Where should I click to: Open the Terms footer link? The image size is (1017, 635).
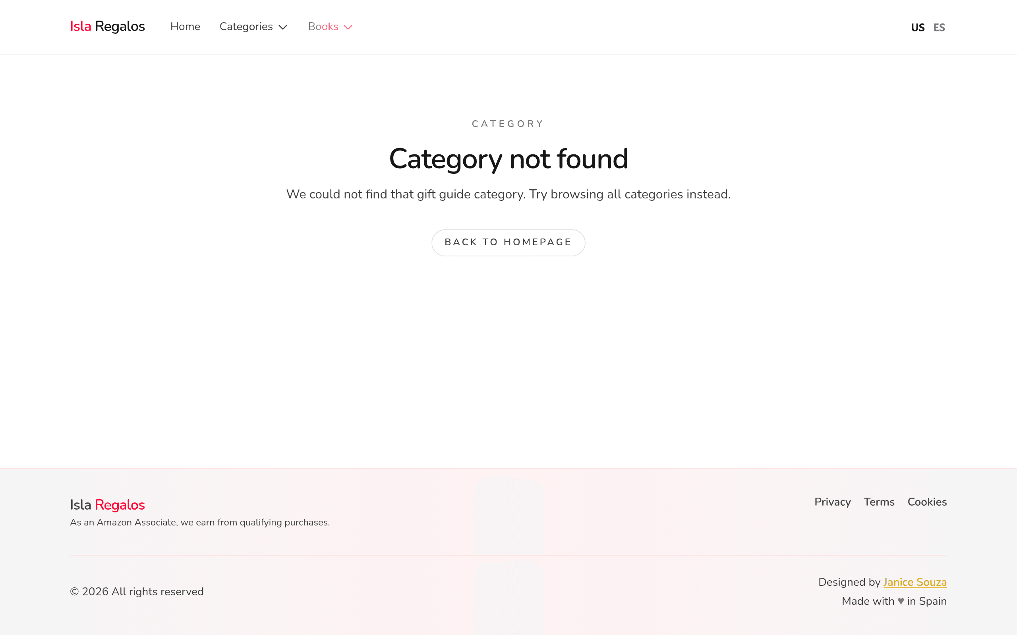coord(879,502)
